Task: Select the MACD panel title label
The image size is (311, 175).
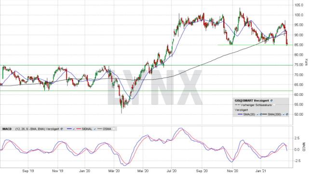Action: pos(7,129)
